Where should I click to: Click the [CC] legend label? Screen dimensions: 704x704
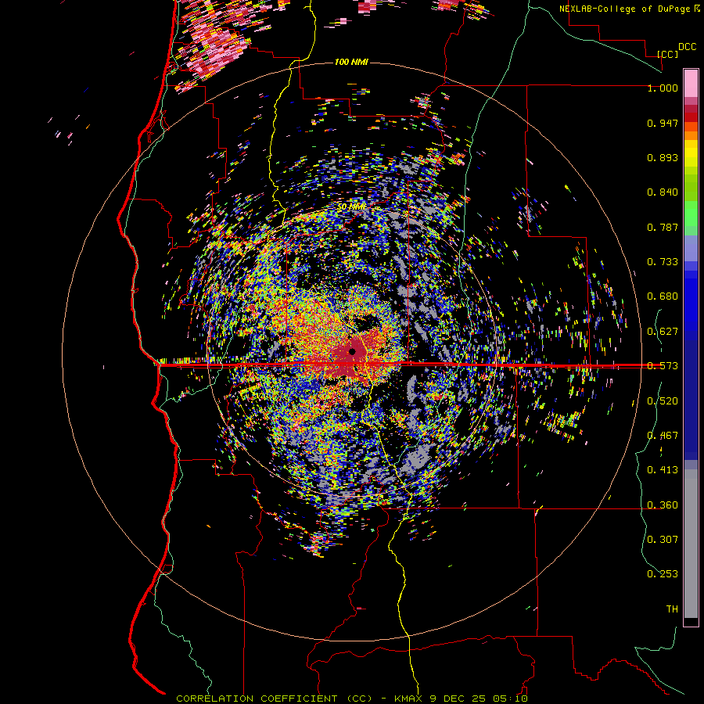[668, 54]
